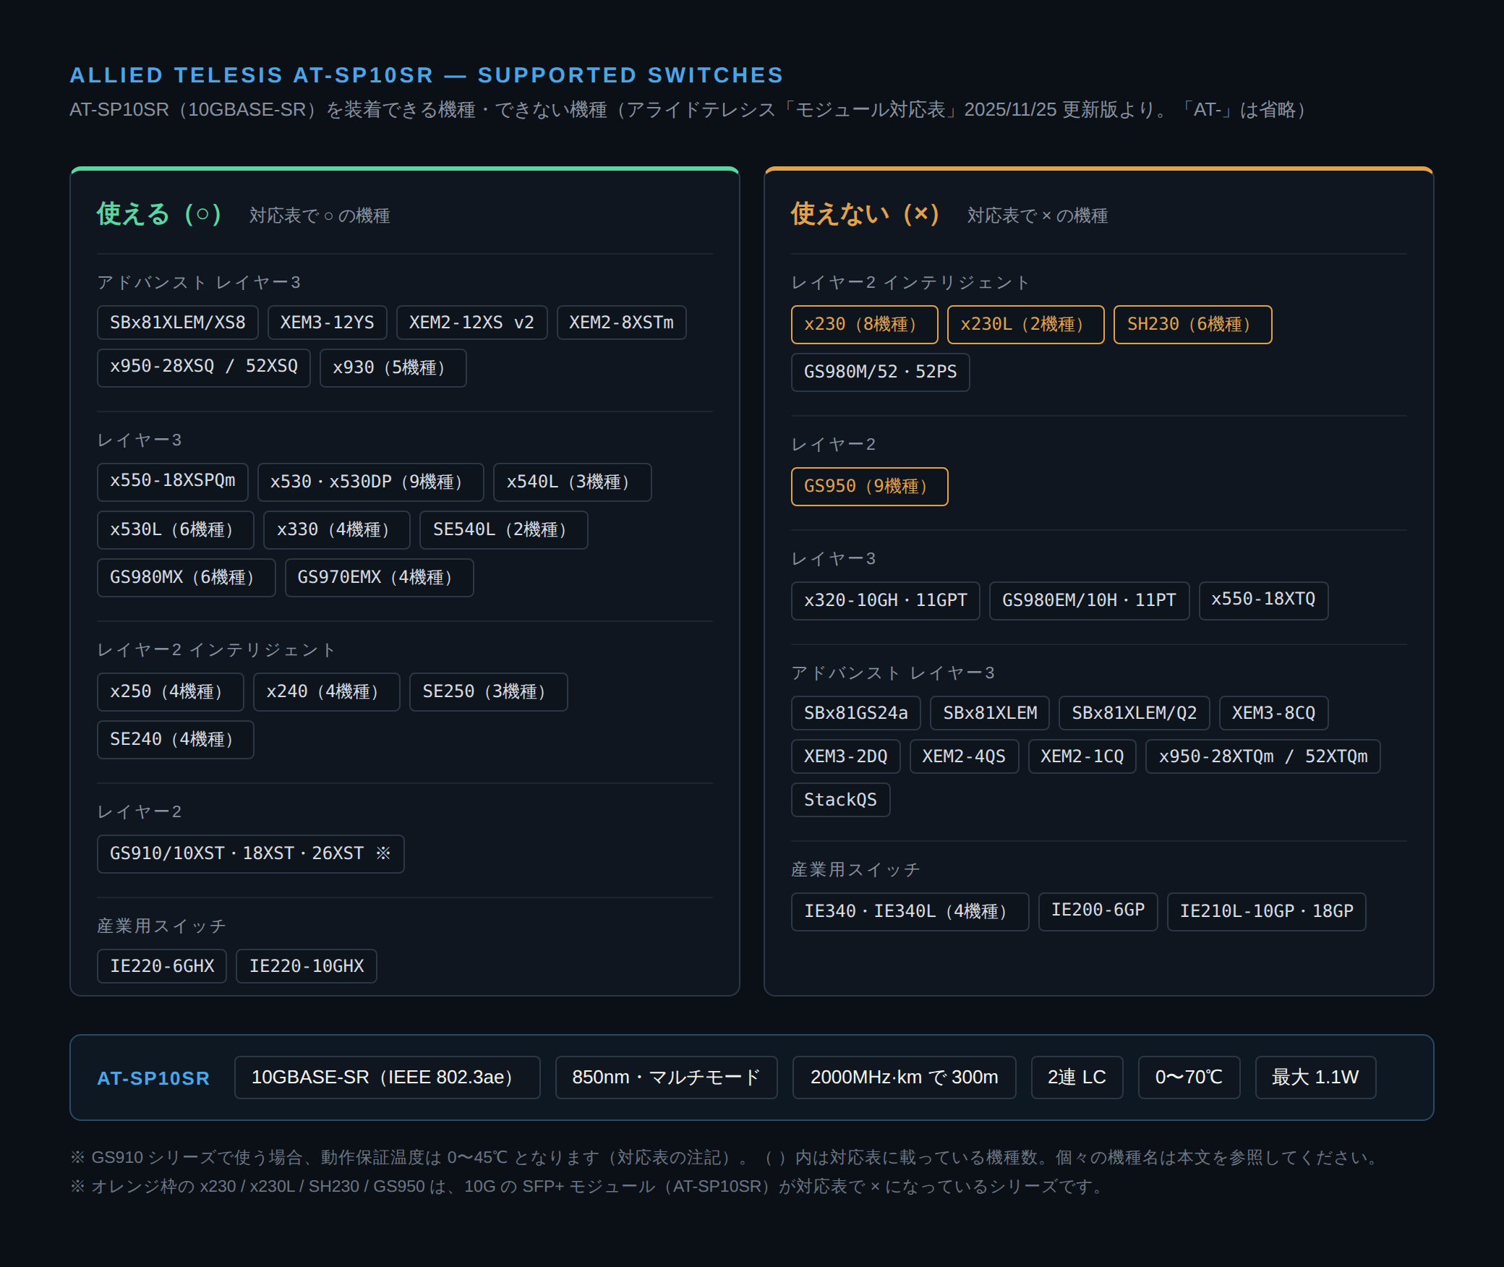This screenshot has height=1267, width=1504.
Task: Select the x240 (4機種) chip
Action: click(326, 691)
